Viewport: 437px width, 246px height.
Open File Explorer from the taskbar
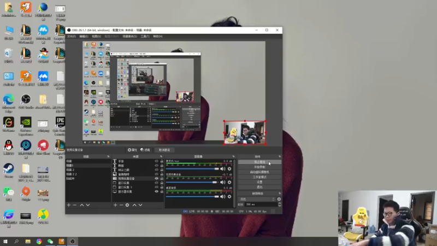pos(28,241)
